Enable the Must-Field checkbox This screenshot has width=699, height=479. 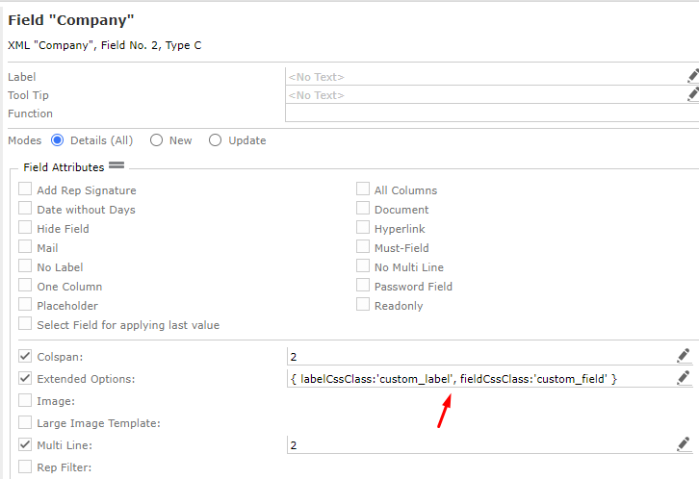pyautogui.click(x=363, y=247)
